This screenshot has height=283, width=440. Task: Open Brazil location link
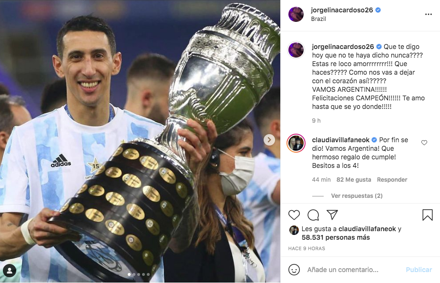click(x=318, y=19)
